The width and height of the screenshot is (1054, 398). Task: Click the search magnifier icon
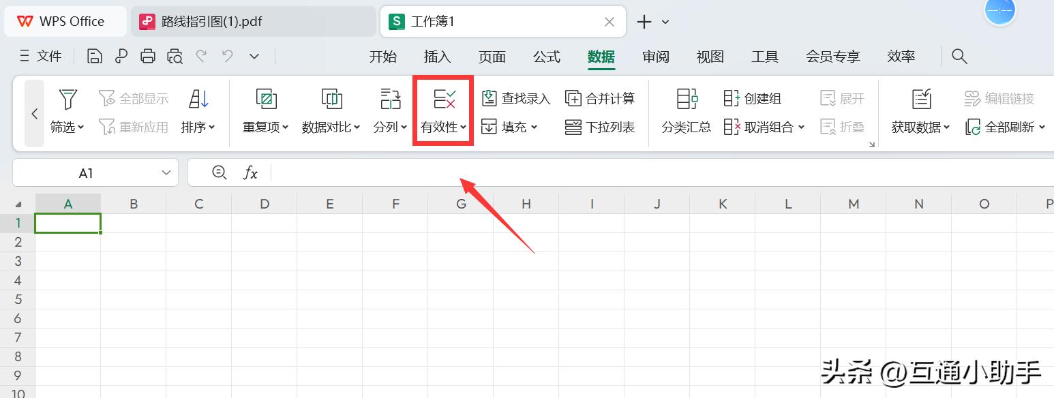point(959,57)
